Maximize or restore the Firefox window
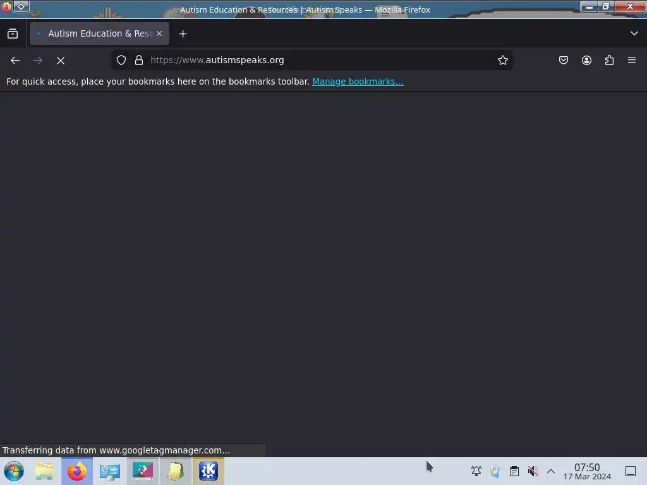Screen dimensions: 647x485 (x=606, y=6)
